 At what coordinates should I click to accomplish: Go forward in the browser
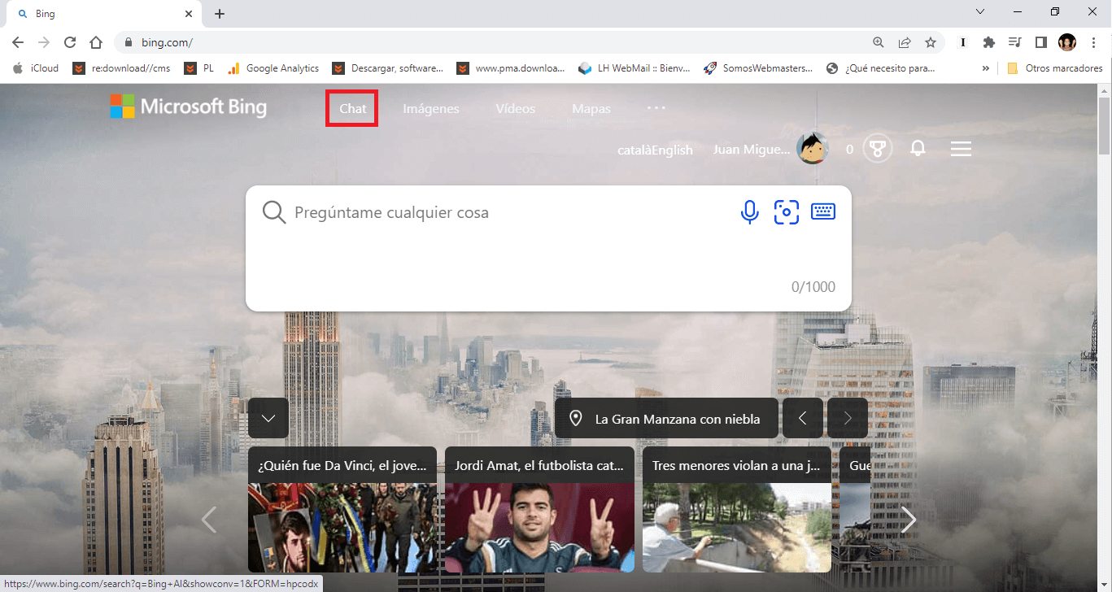[x=44, y=42]
